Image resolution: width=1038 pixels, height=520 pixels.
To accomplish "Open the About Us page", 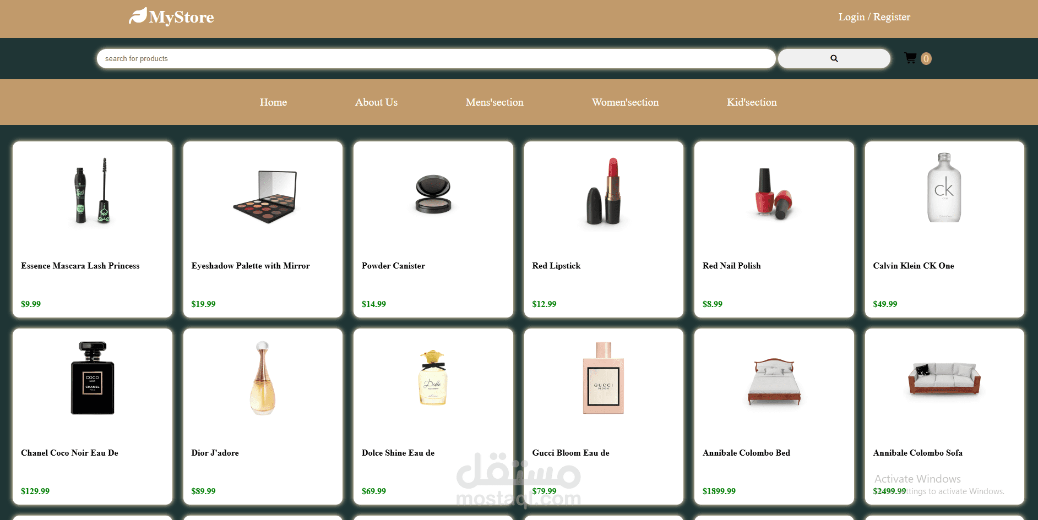I will (376, 102).
